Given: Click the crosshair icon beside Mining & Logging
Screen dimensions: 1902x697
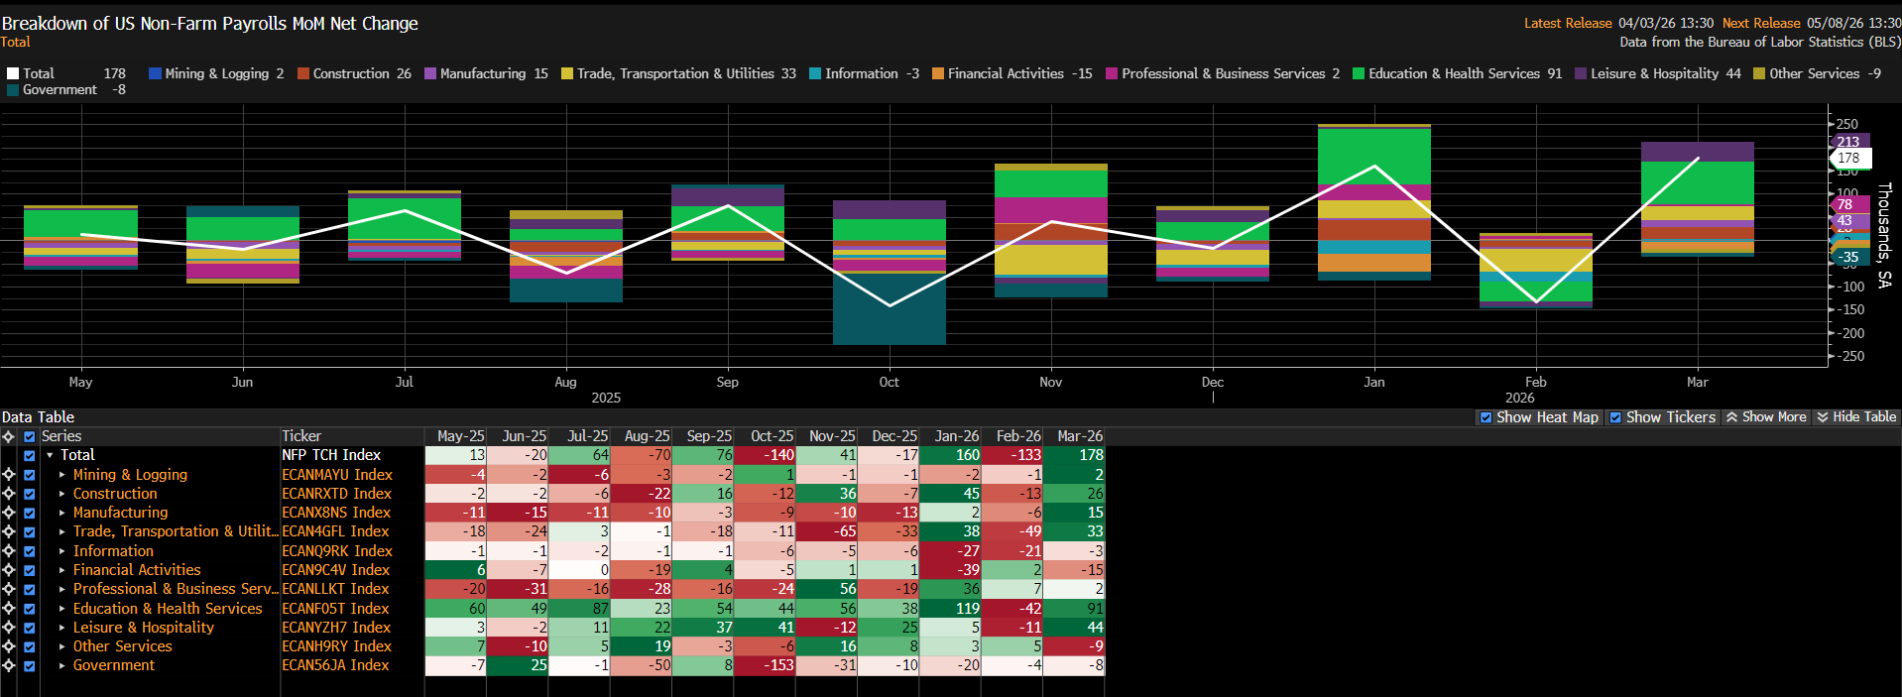Looking at the screenshot, I should 9,475.
